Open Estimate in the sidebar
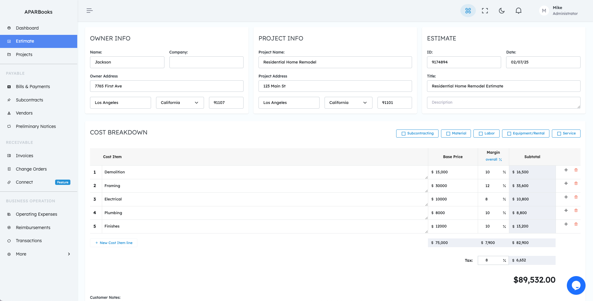Screen dimensions: 593x301 (39, 41)
